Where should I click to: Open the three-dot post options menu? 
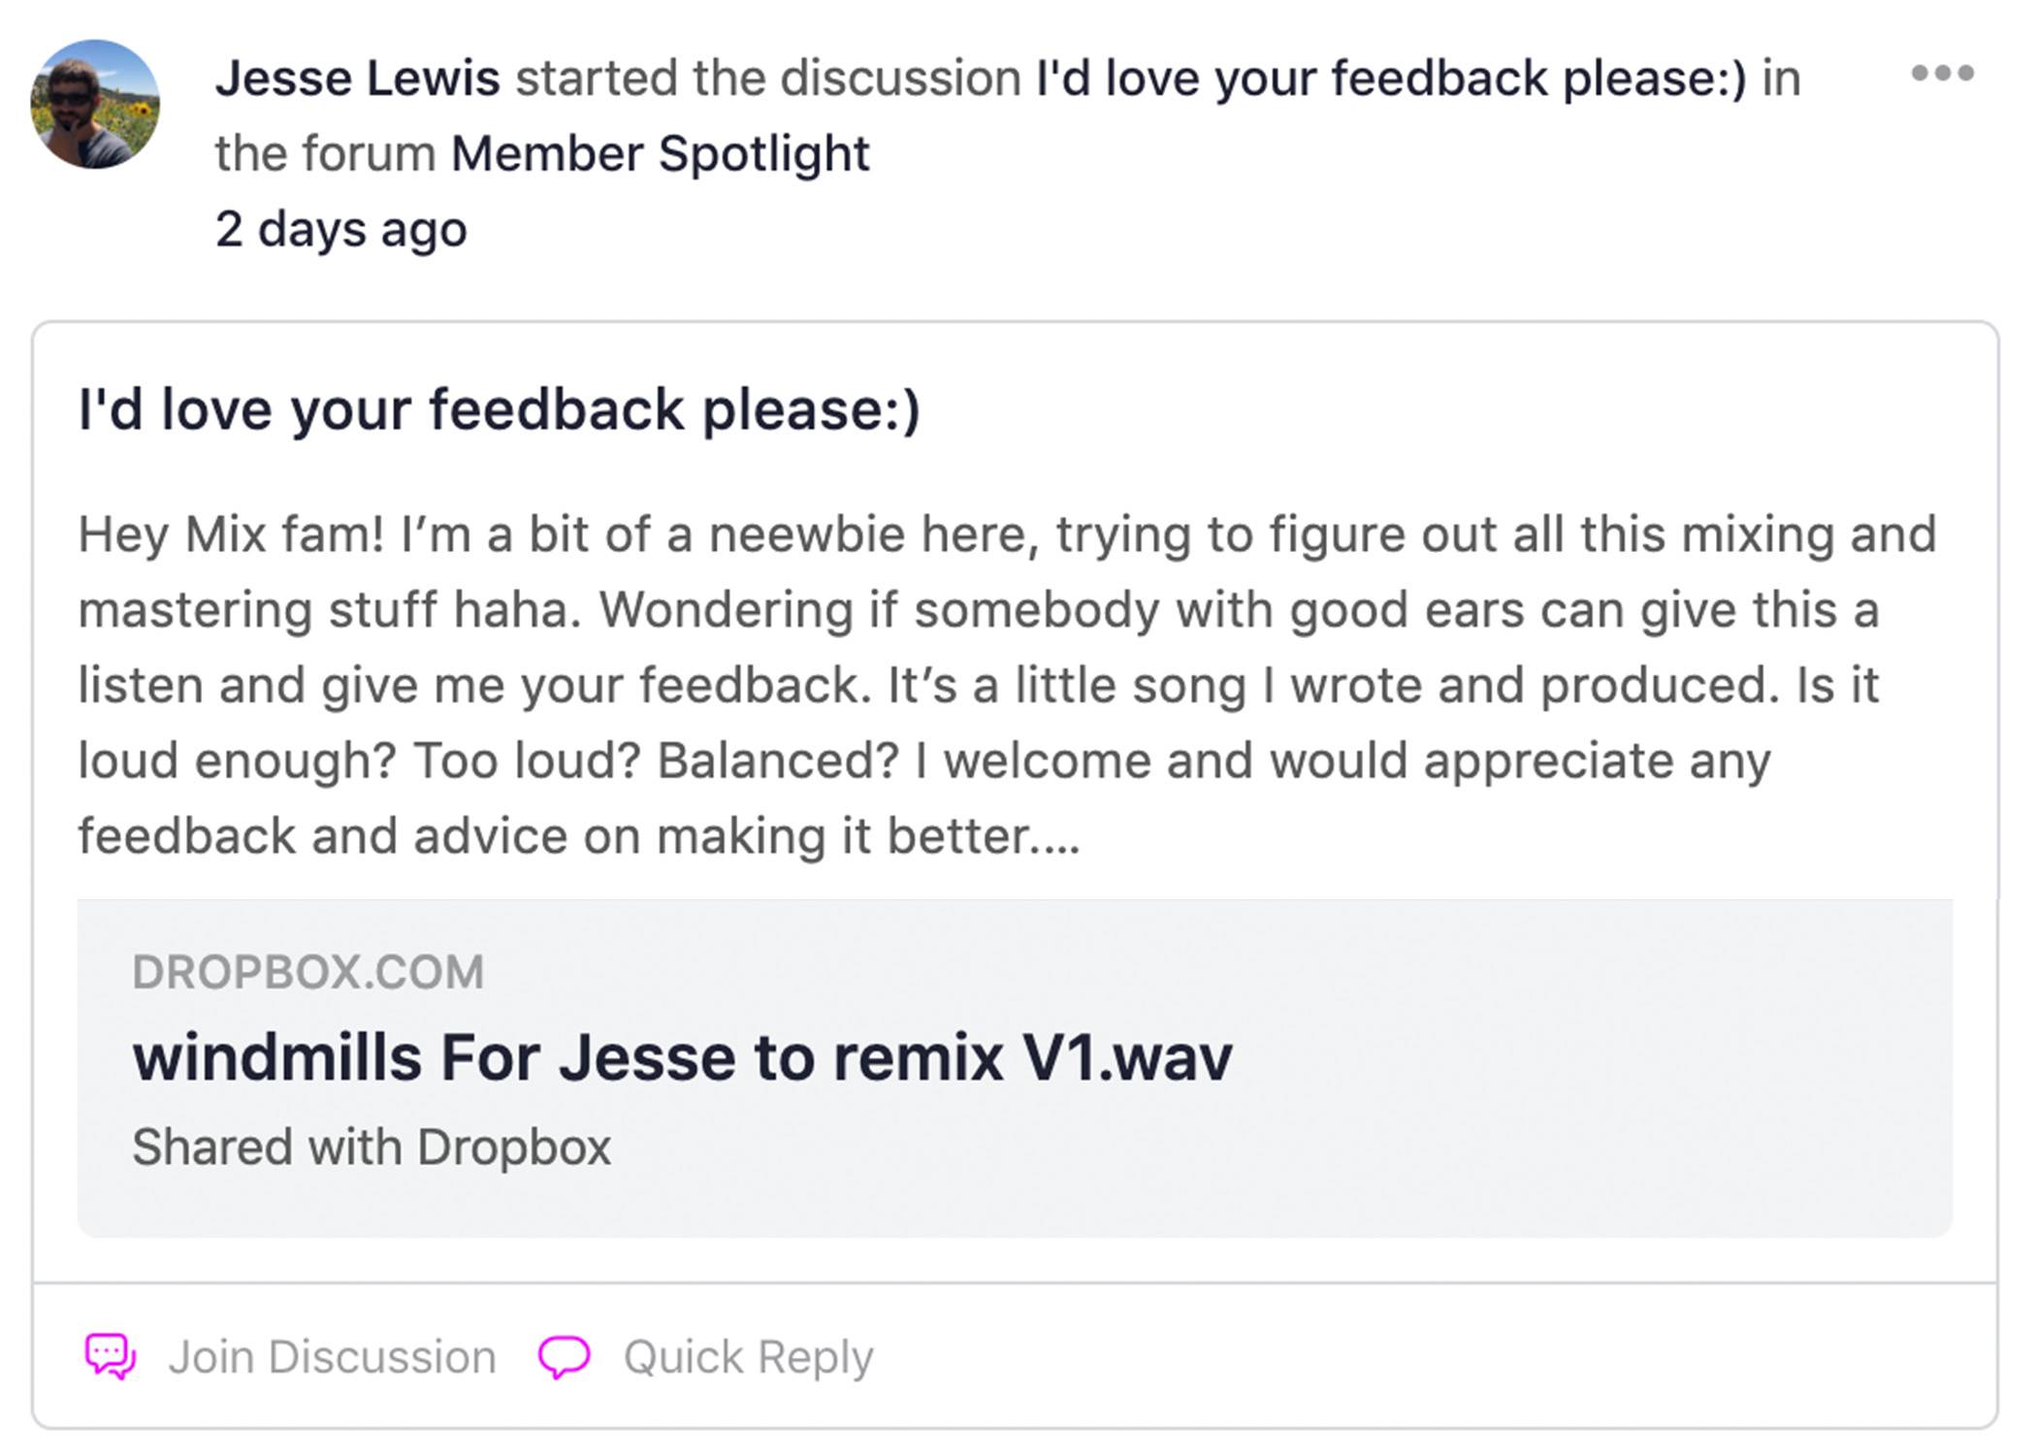click(1942, 73)
